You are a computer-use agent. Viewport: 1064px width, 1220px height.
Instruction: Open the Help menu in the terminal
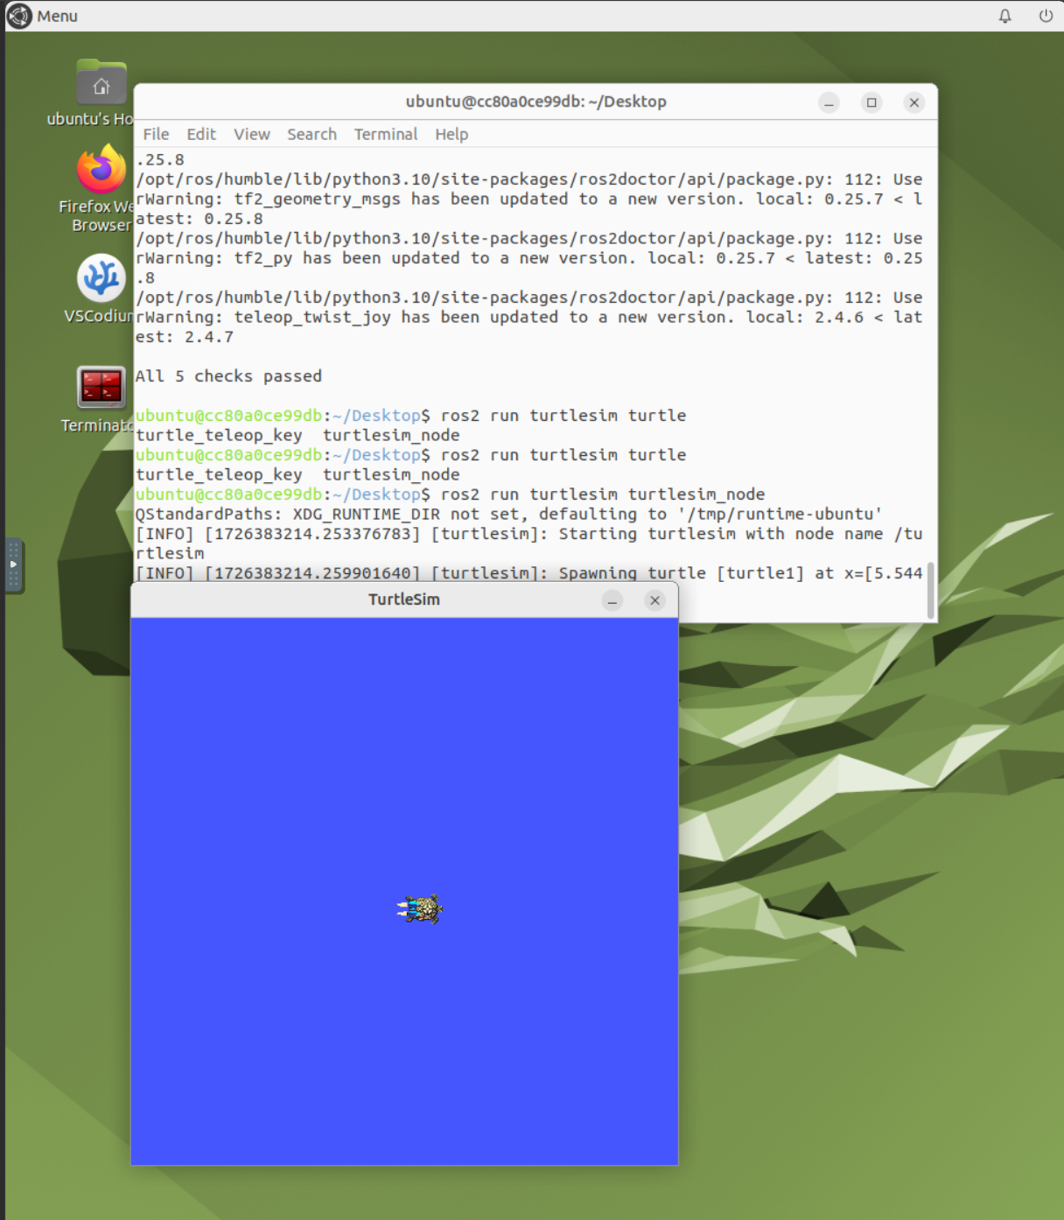click(451, 134)
